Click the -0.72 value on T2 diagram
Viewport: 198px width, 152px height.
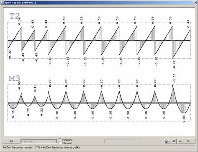(174, 65)
